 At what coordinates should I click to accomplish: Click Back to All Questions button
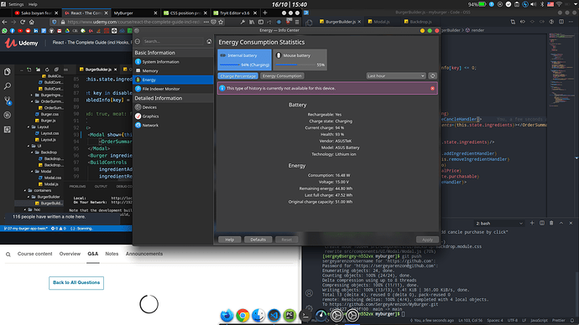[76, 282]
